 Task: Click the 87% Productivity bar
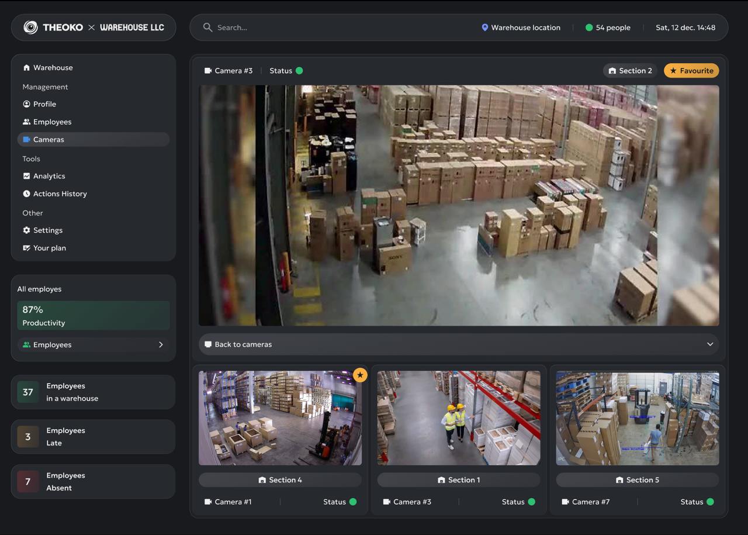[93, 316]
